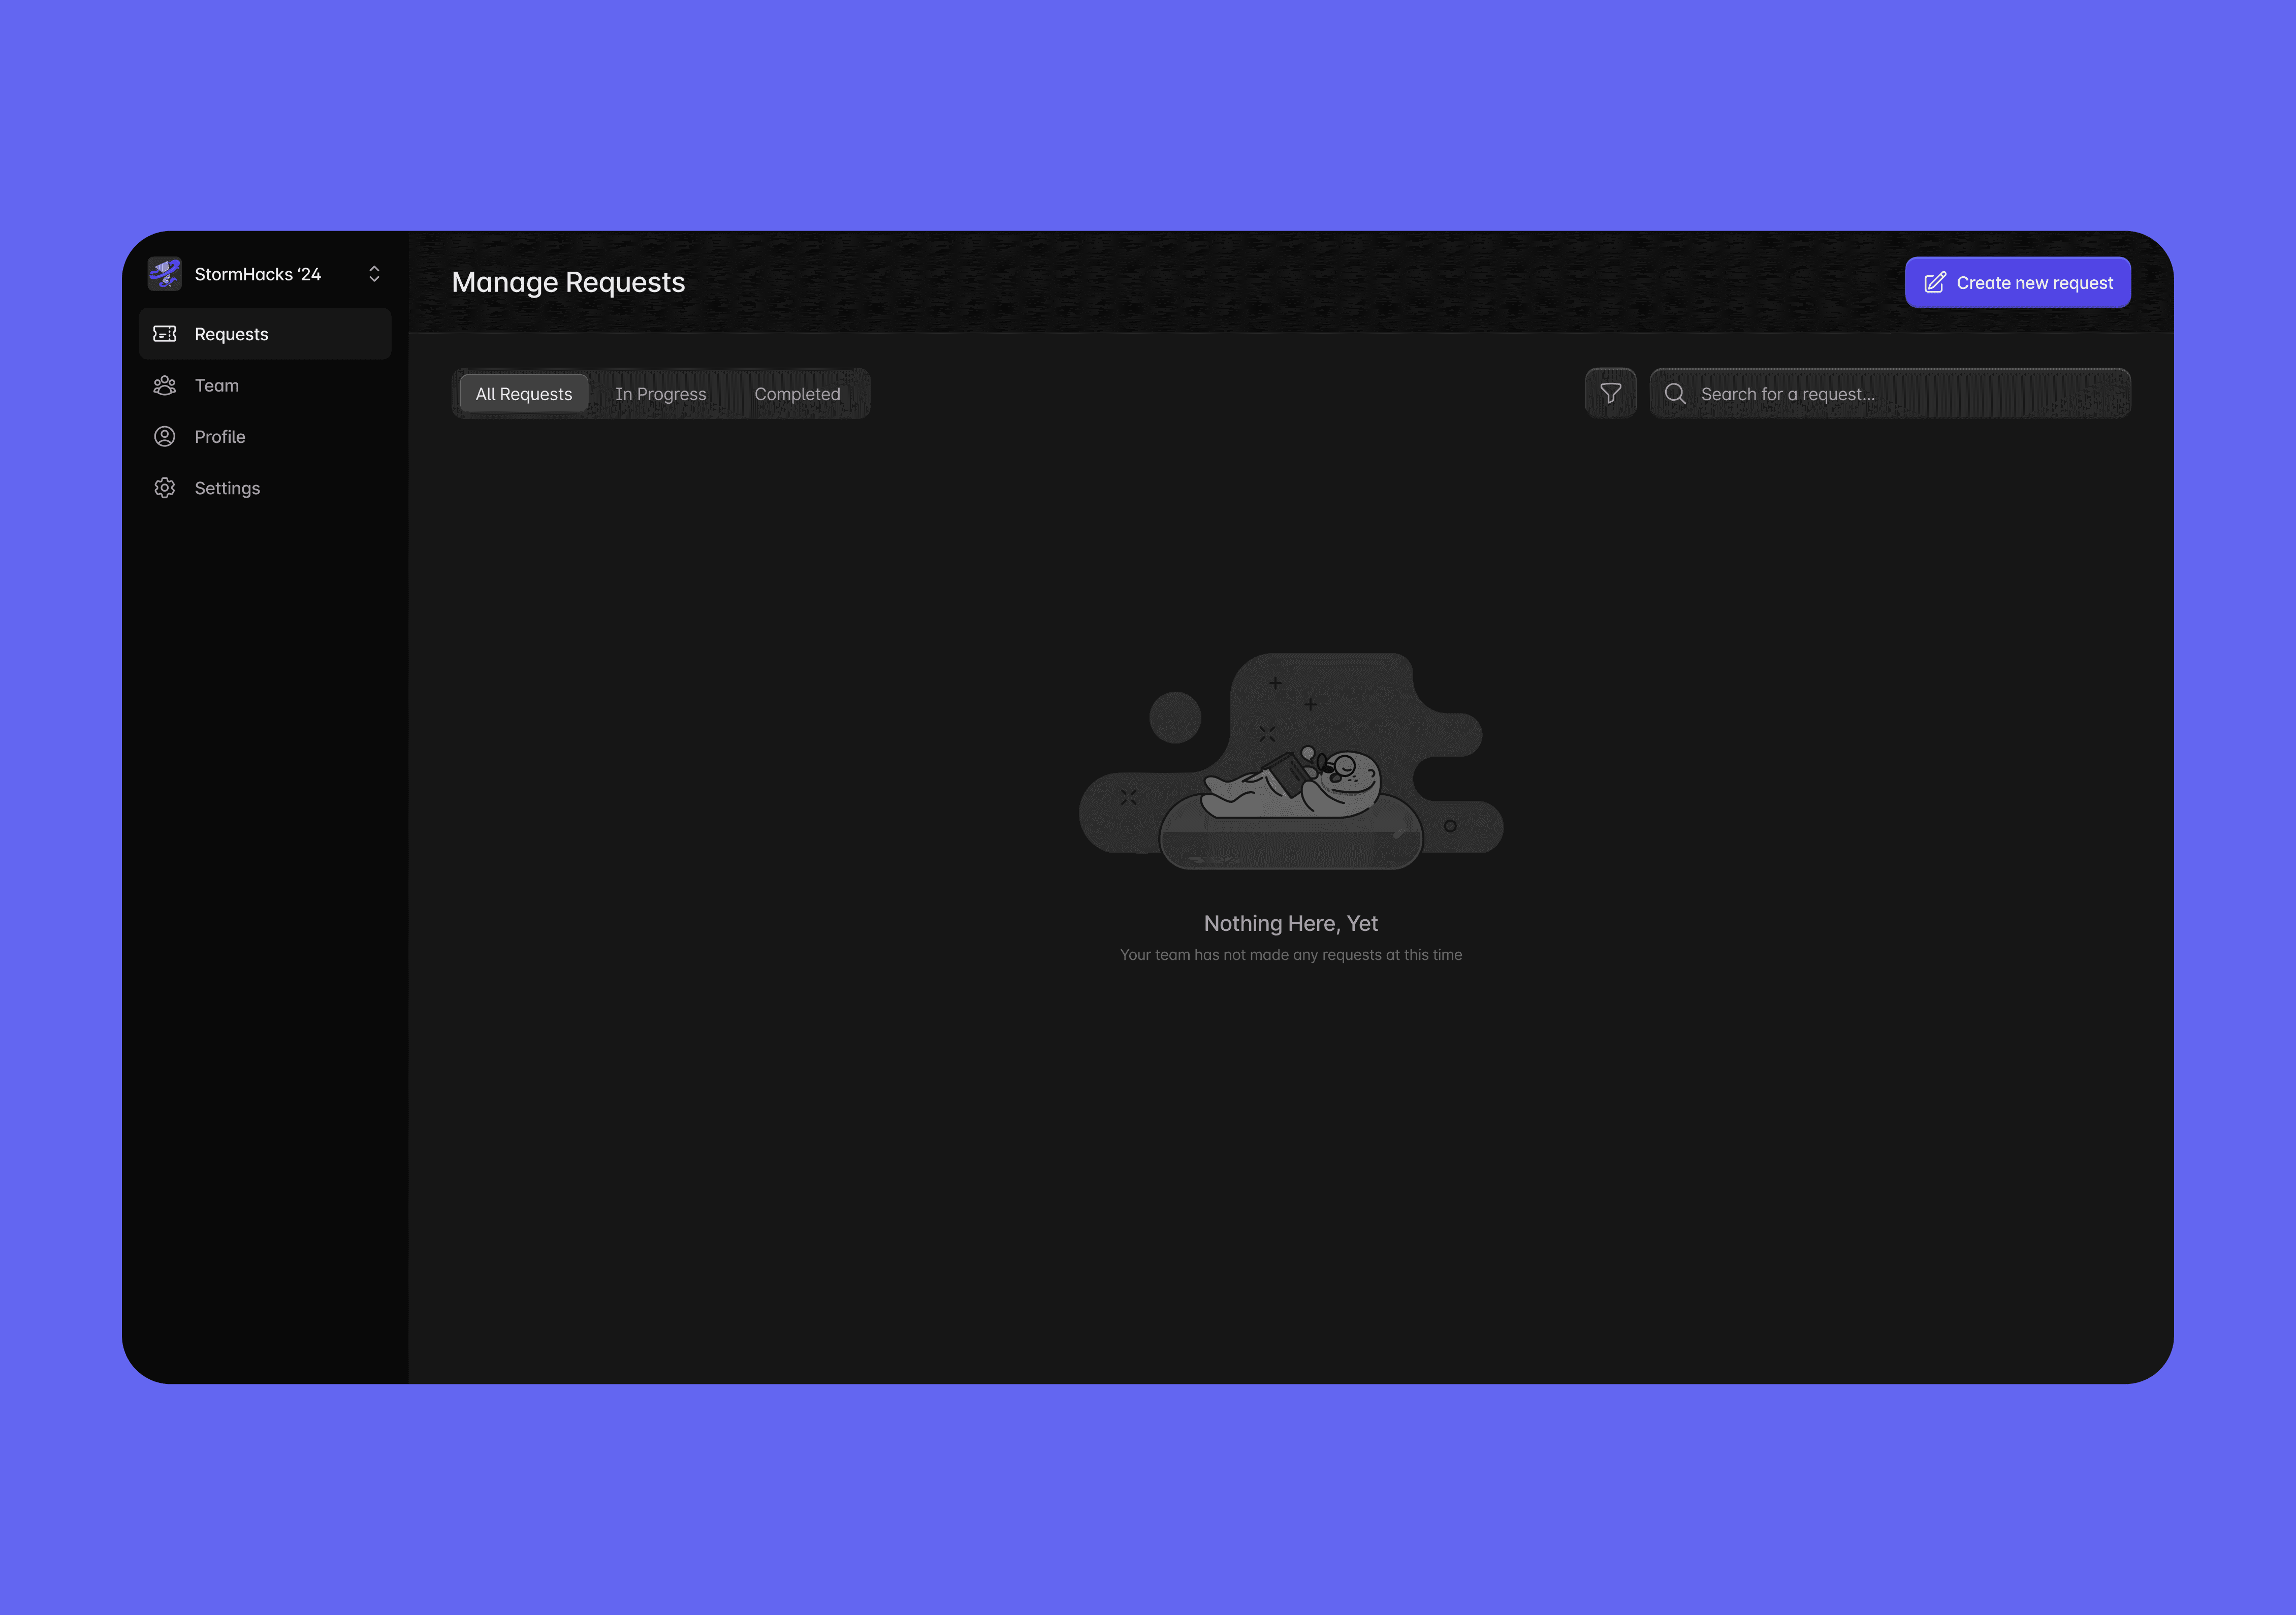Click the Team people icon
This screenshot has width=2296, height=1615.
click(165, 385)
